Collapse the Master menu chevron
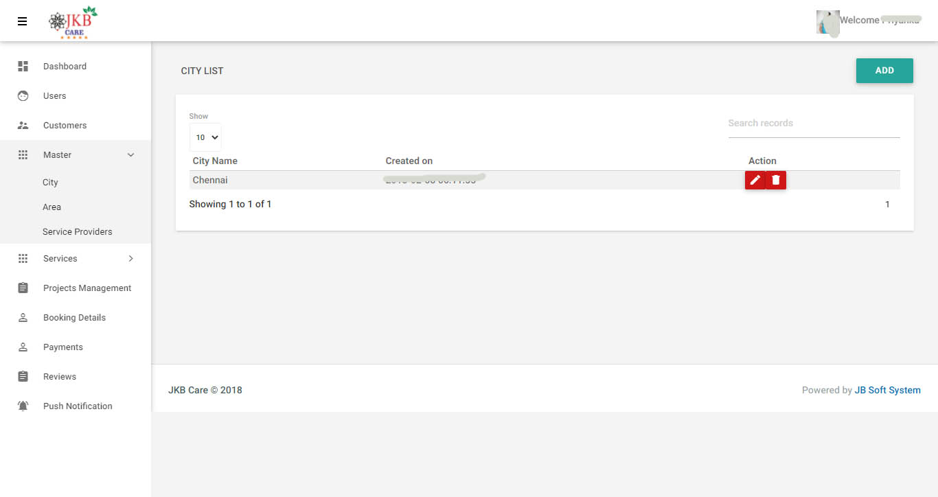 pos(130,155)
